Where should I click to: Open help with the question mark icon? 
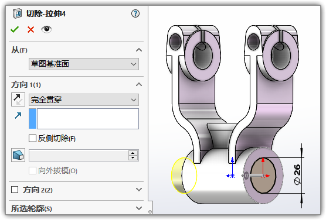pyautogui.click(x=135, y=13)
